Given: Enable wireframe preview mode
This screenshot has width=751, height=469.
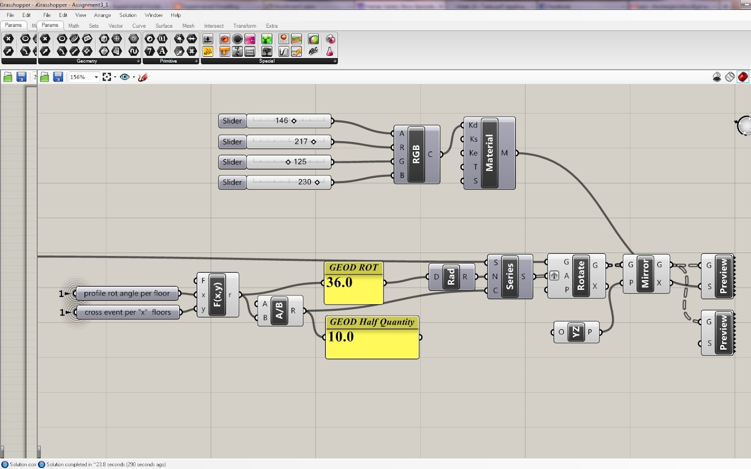Looking at the screenshot, I should (x=729, y=77).
